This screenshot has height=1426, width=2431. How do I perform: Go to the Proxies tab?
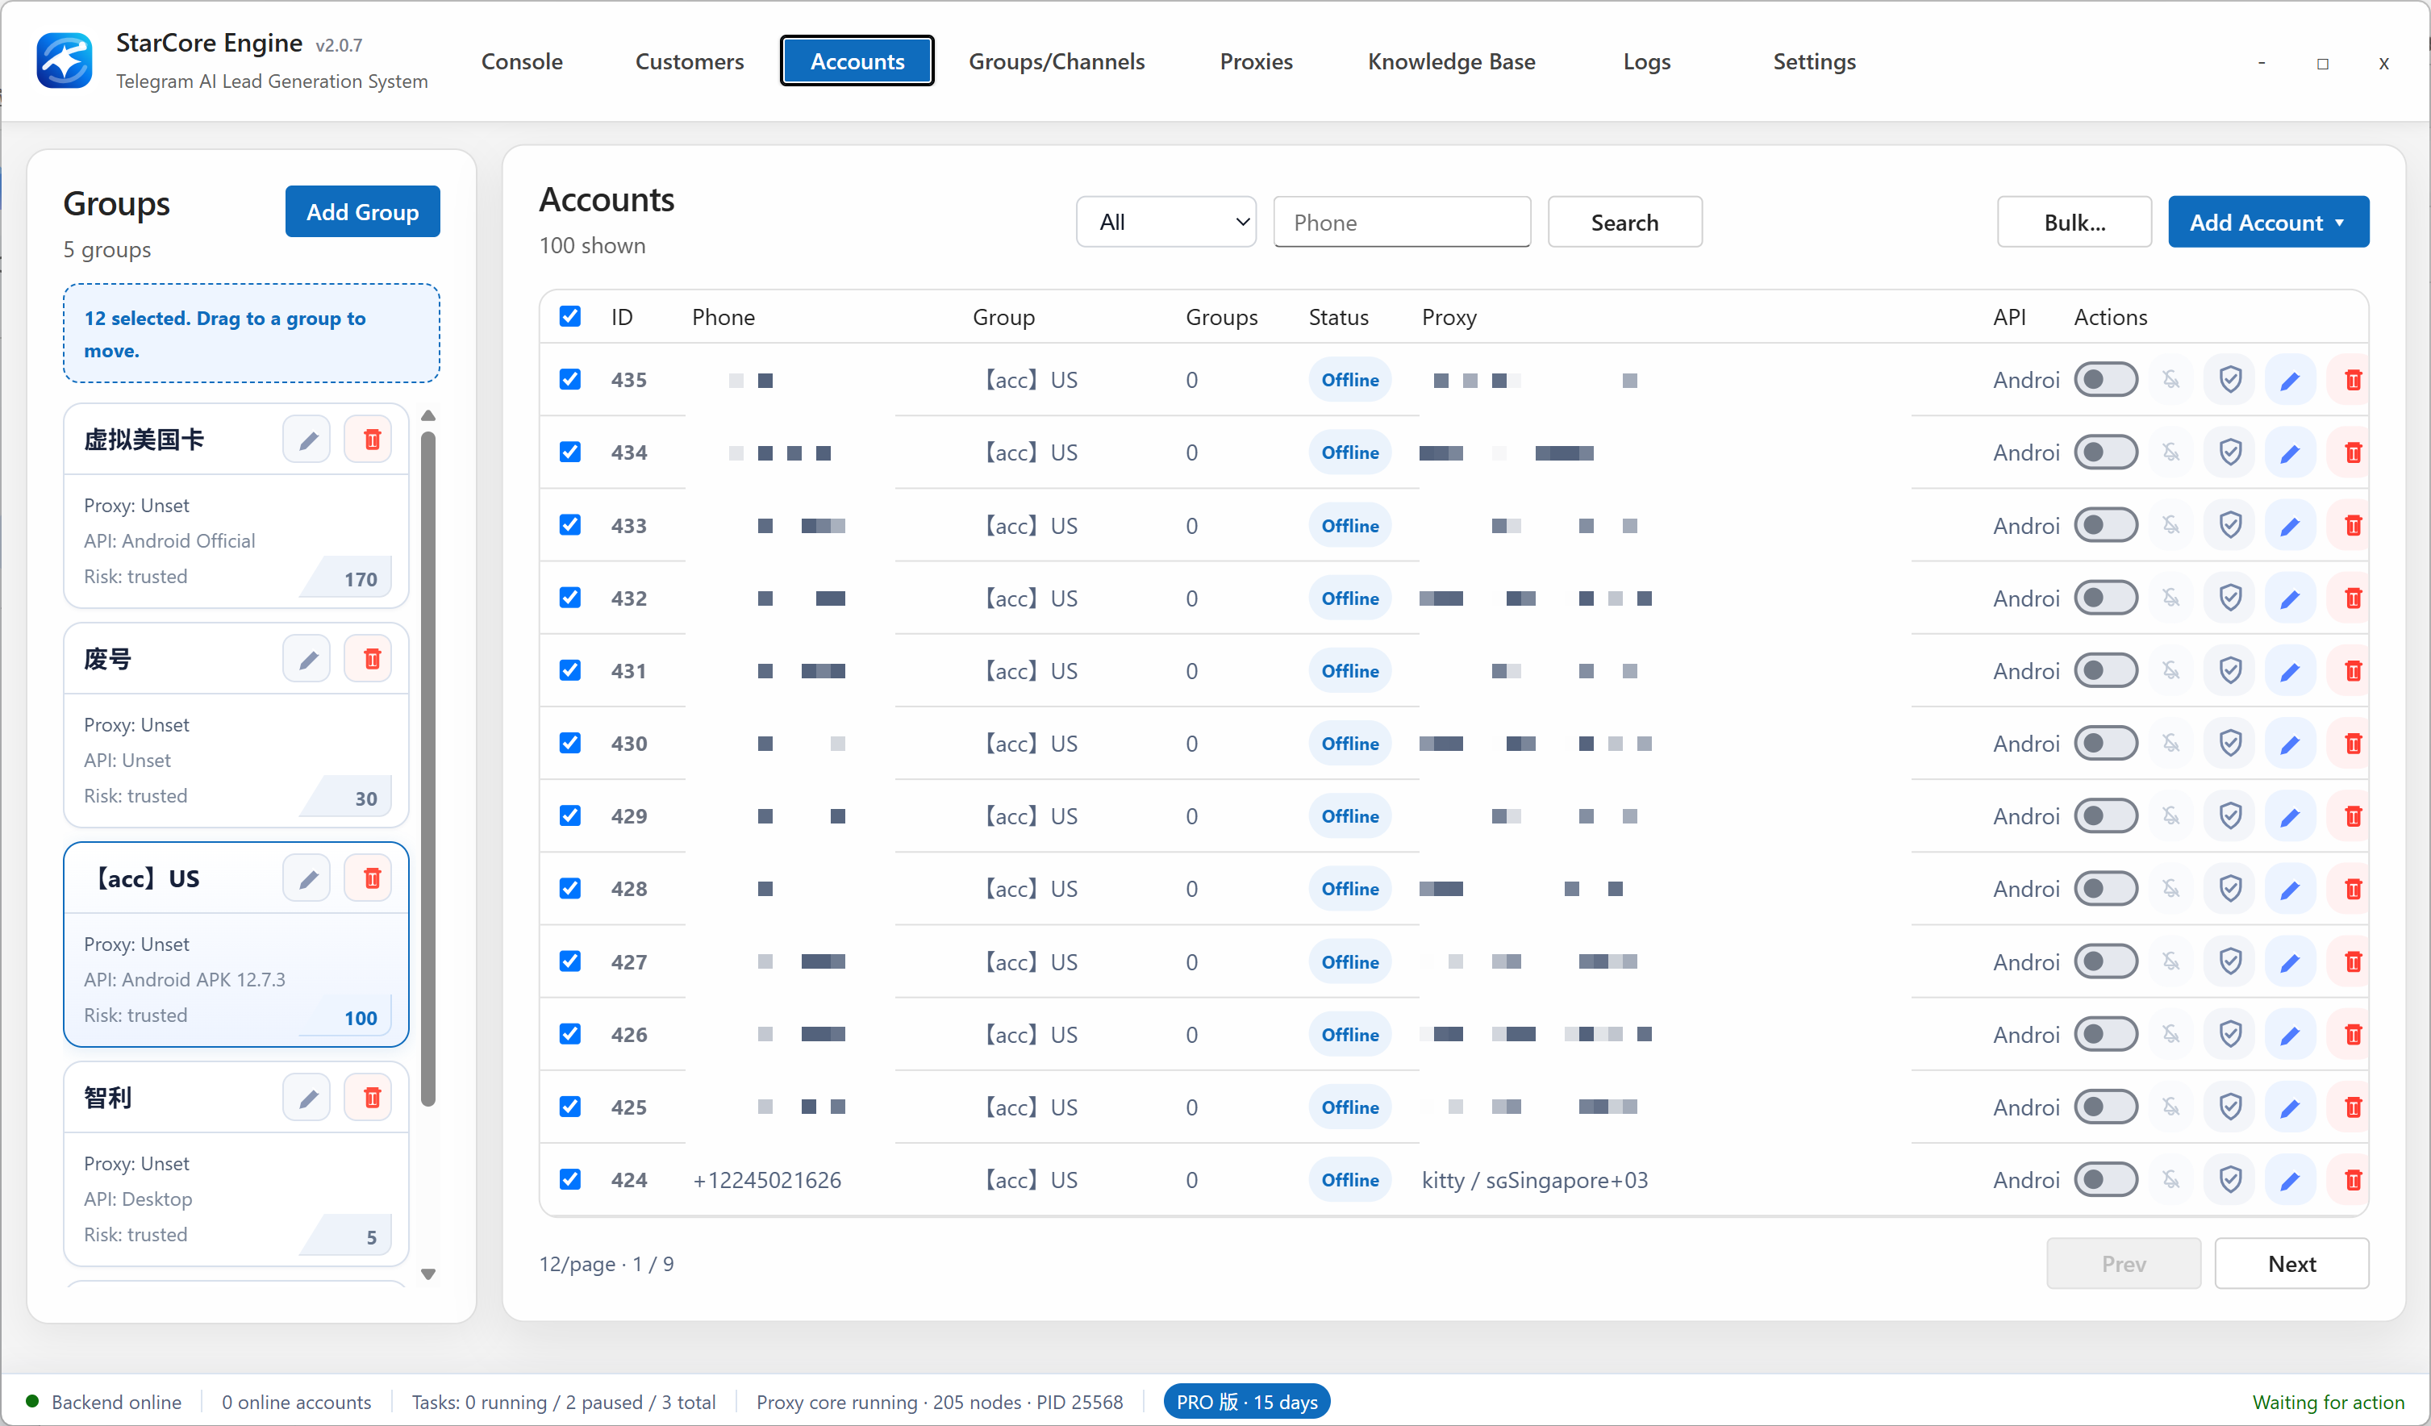pos(1256,60)
